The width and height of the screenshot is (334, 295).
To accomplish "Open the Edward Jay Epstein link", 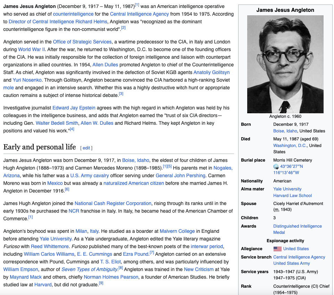I will click(x=74, y=108).
